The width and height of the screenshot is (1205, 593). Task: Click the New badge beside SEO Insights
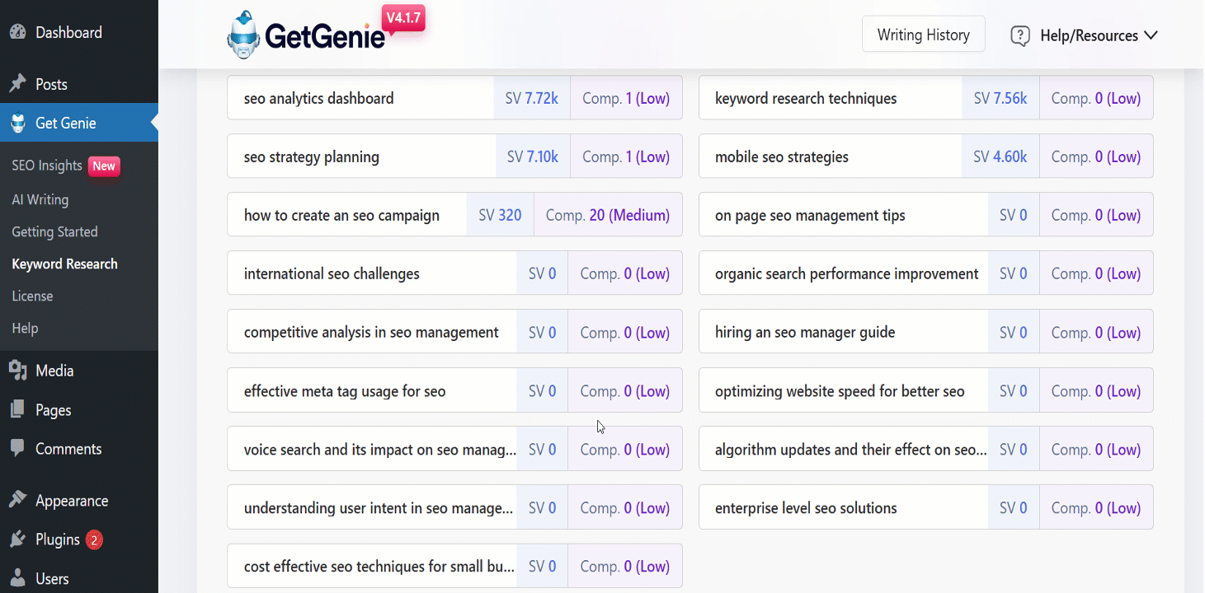pyautogui.click(x=104, y=166)
